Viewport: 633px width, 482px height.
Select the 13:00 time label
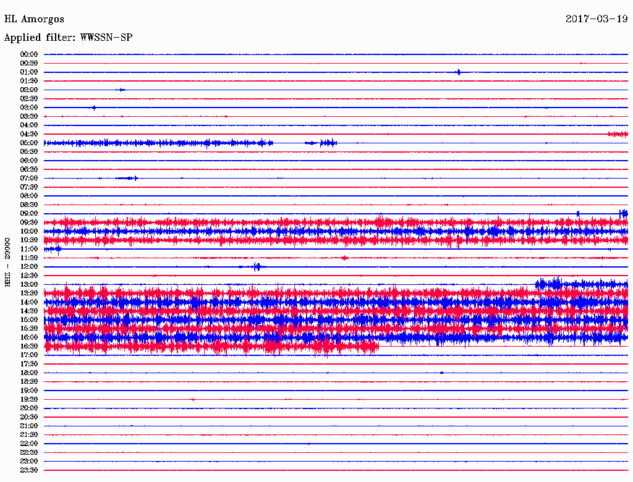(x=29, y=284)
